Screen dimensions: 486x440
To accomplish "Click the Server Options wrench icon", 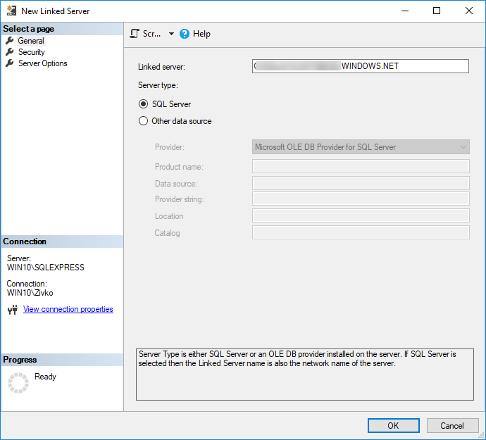I will coord(10,63).
